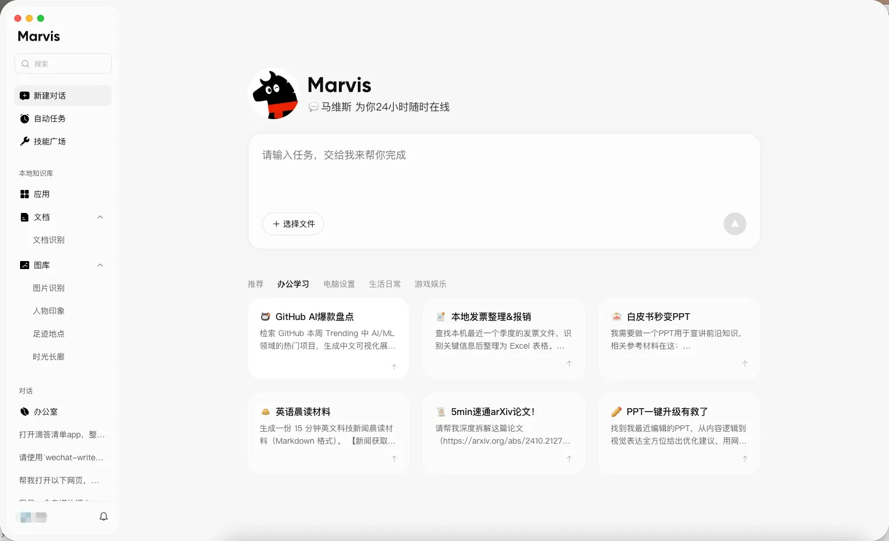Image resolution: width=889 pixels, height=541 pixels.
Task: Open 应用 in local knowledge base
Action: coord(63,194)
